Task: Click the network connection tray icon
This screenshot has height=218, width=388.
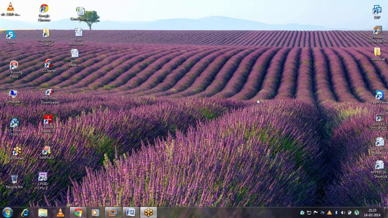Action: [x=309, y=213]
